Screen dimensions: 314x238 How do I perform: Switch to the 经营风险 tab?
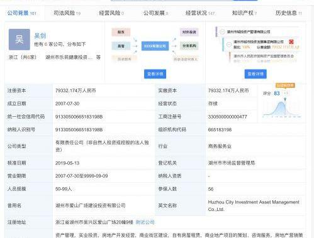pos(111,13)
